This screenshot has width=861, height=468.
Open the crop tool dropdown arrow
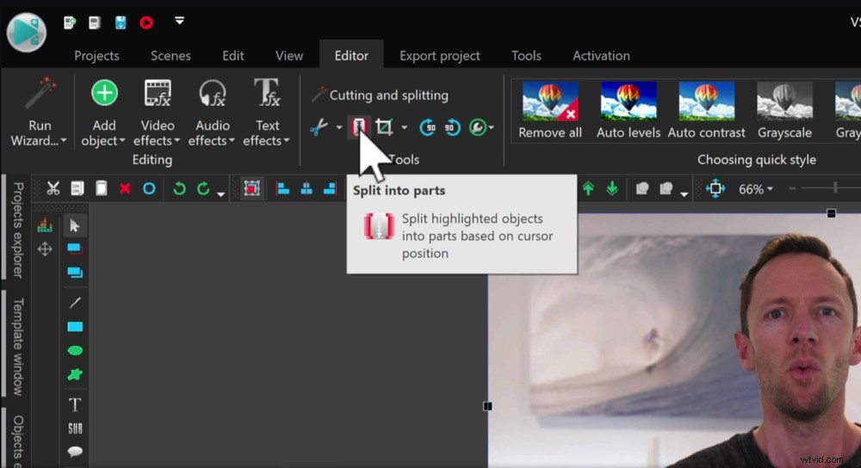[404, 127]
